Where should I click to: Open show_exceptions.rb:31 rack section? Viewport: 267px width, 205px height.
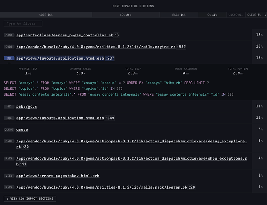click(x=131, y=161)
